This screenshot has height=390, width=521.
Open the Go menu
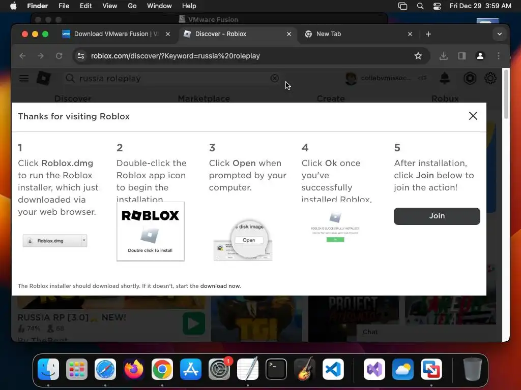tap(132, 6)
